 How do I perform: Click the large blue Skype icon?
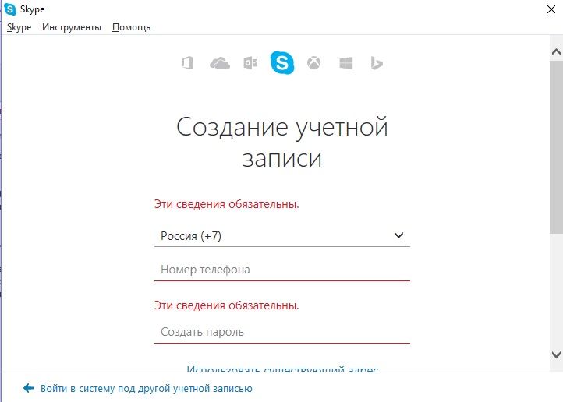(x=282, y=62)
